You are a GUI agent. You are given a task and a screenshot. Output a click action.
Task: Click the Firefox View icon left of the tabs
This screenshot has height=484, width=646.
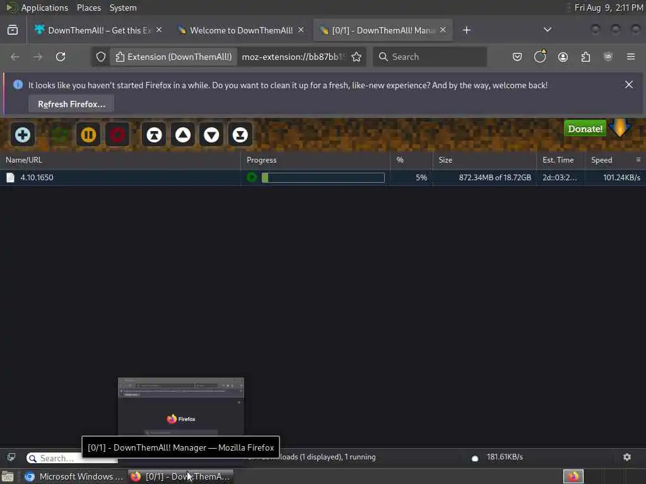point(13,30)
